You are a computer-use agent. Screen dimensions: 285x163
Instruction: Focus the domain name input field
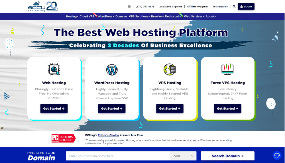(118, 156)
